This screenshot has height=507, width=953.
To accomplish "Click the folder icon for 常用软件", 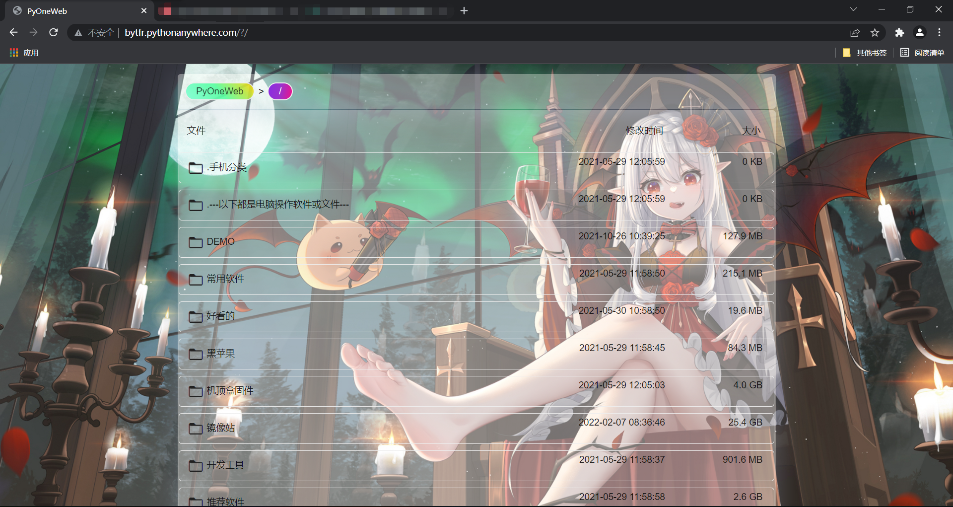I will (196, 280).
